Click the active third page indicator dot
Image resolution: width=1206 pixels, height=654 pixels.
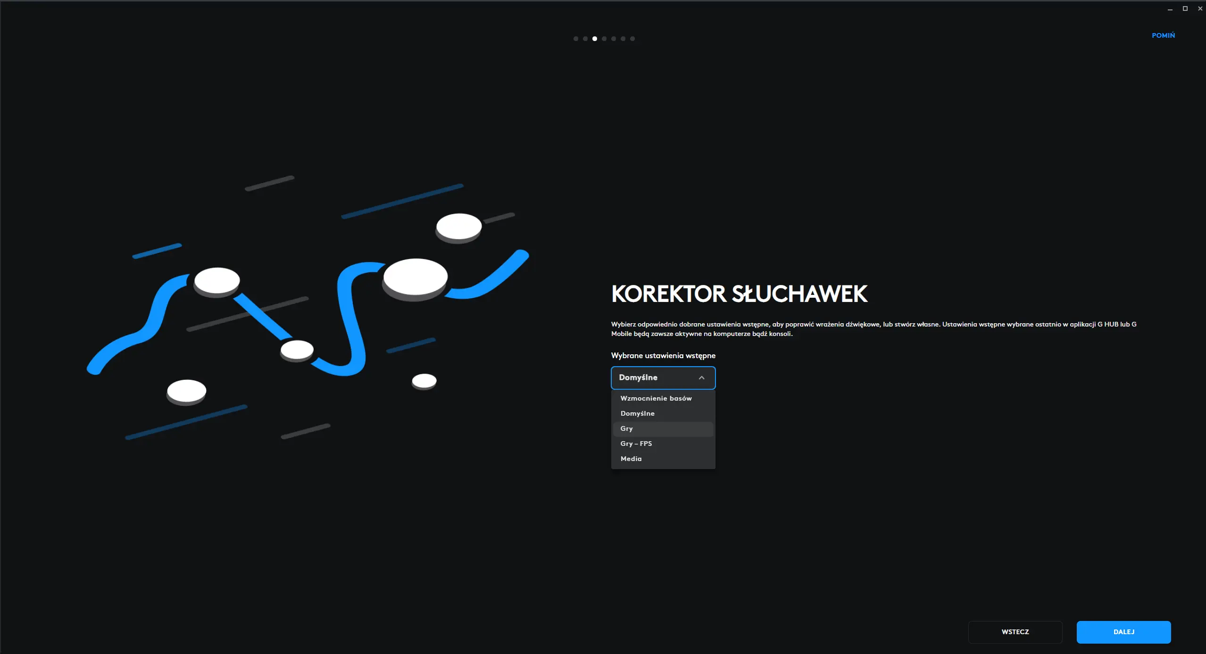tap(594, 39)
